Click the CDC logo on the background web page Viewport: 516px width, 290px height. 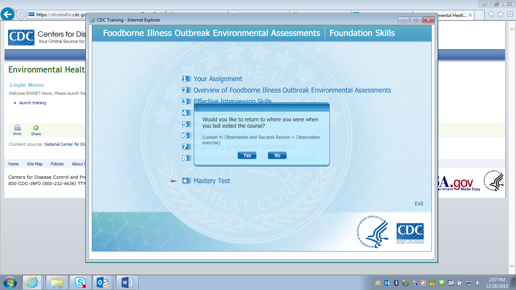pos(21,37)
